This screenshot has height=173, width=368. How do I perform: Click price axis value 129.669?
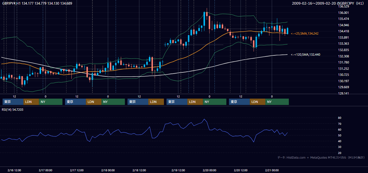[344, 87]
